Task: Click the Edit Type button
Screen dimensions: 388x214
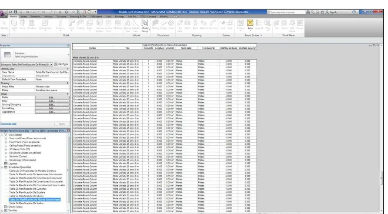Action: [x=61, y=64]
